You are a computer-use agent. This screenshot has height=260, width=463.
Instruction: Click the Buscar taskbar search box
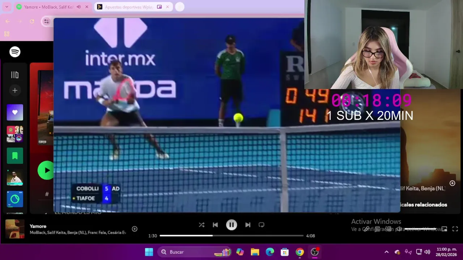pos(194,252)
